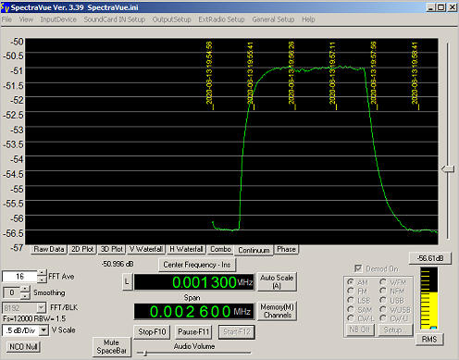The image size is (459, 360).
Task: Click the Audio Volume slider thumb
Action: tap(145, 353)
